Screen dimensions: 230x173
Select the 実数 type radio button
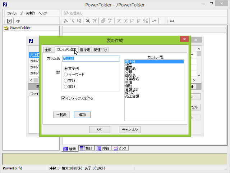point(69,86)
